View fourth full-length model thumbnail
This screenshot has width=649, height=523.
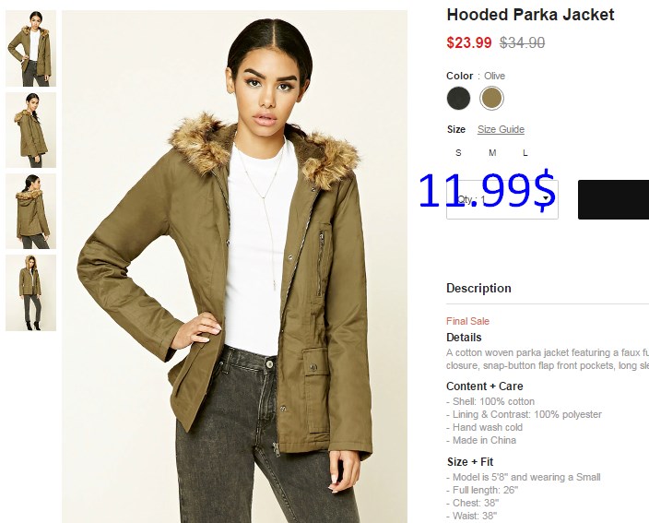(x=31, y=292)
